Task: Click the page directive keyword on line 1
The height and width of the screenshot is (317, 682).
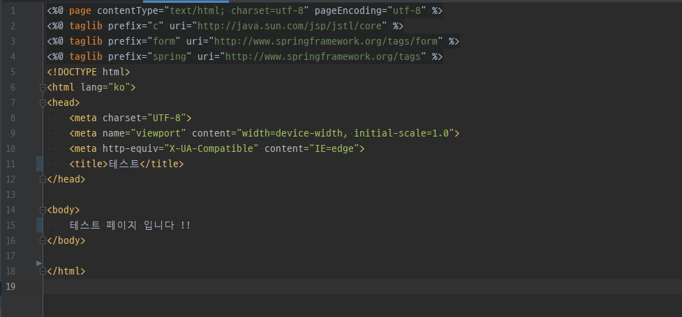Action: click(80, 11)
